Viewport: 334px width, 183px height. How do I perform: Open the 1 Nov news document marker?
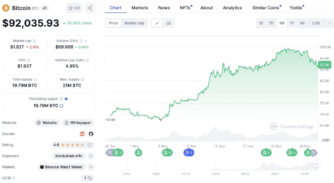click(x=138, y=153)
